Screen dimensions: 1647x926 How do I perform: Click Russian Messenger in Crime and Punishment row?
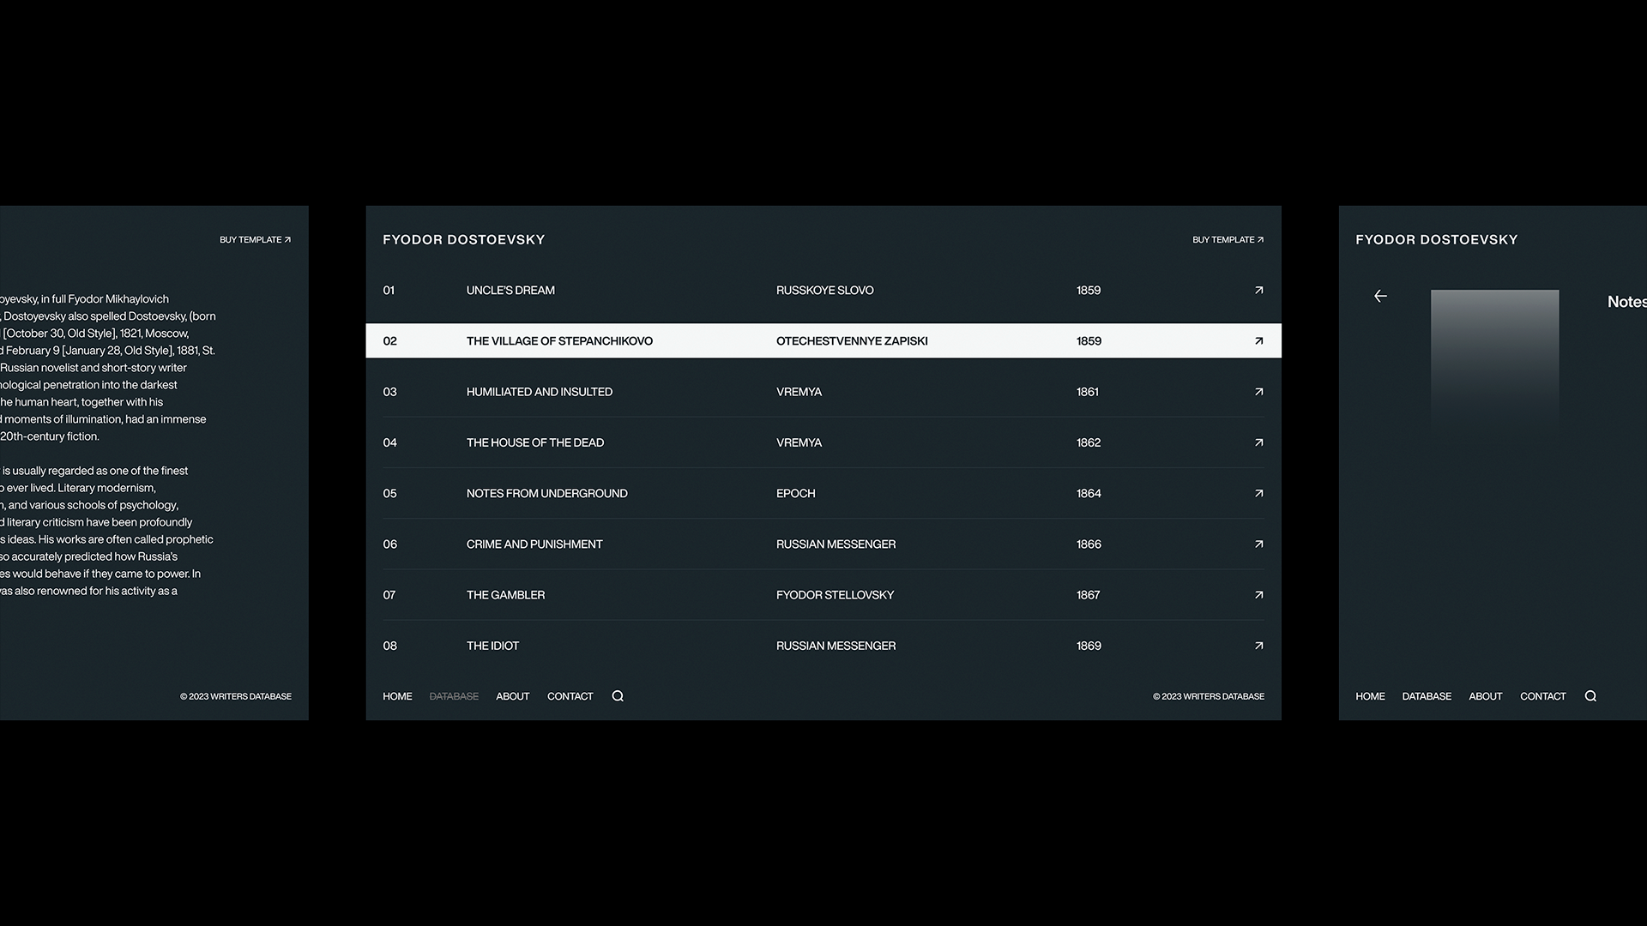click(836, 544)
